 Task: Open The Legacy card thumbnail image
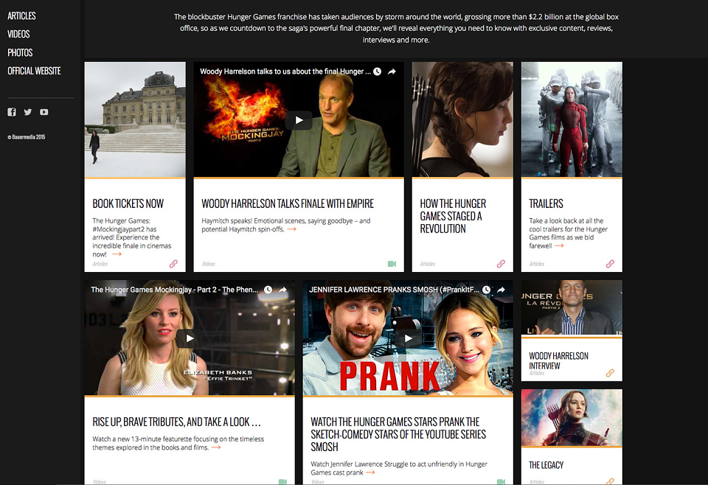572,418
